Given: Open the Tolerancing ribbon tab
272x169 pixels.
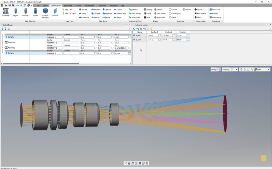Looking at the screenshot, I should point(102,6).
